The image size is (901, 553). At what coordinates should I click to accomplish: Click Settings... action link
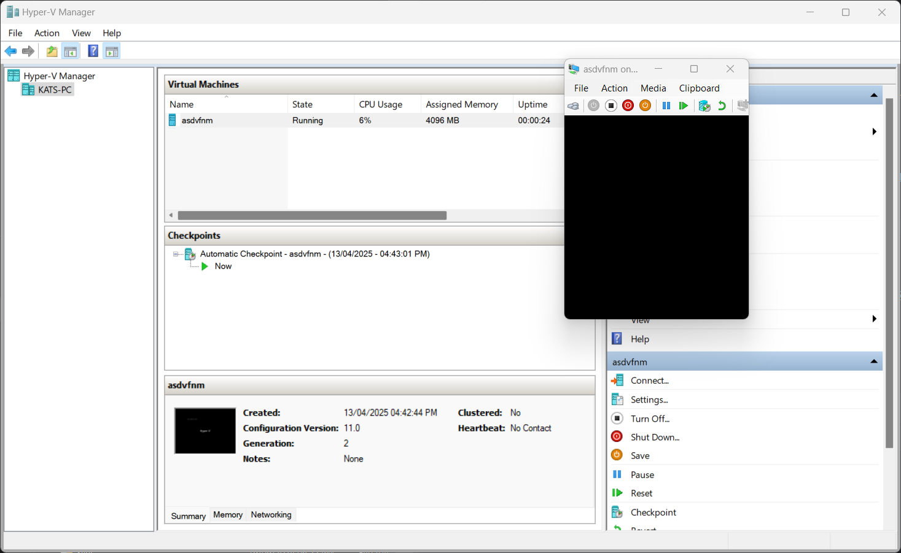pos(649,400)
